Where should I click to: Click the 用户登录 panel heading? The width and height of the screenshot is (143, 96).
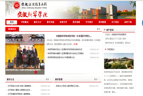pos(110,30)
